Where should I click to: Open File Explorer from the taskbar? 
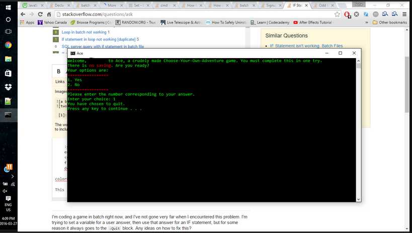(8, 59)
